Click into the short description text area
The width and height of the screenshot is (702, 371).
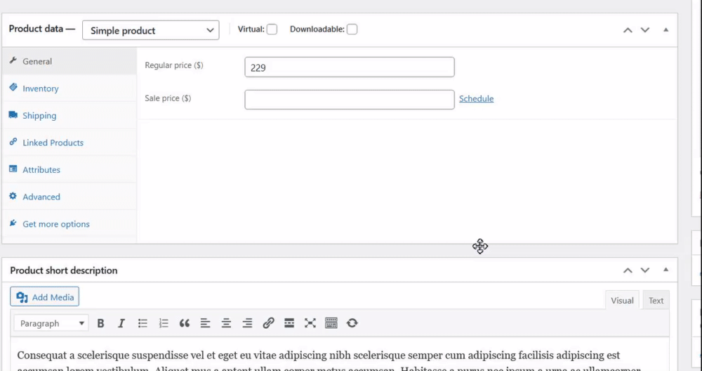tap(339, 356)
